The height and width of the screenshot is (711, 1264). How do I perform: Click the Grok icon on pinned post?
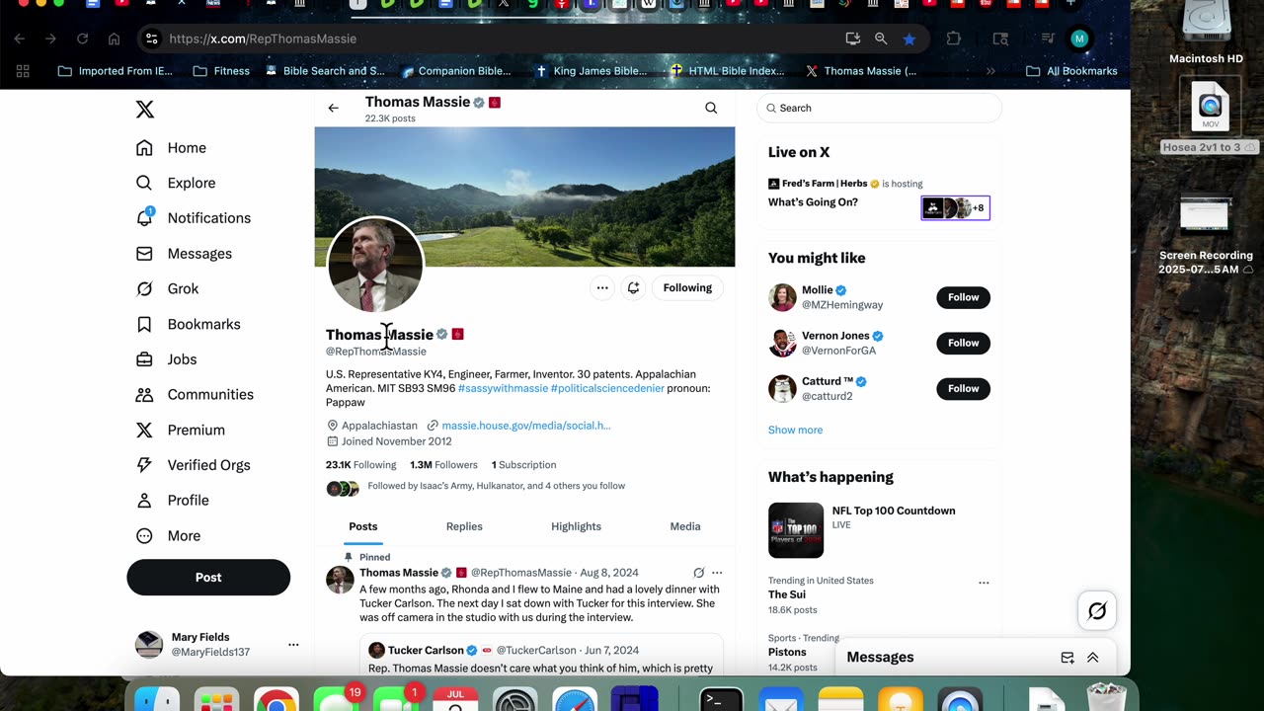pos(698,573)
